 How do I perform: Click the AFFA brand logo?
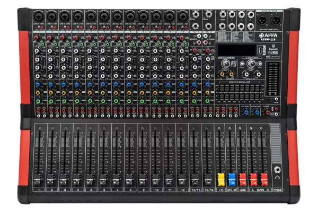click(x=268, y=36)
